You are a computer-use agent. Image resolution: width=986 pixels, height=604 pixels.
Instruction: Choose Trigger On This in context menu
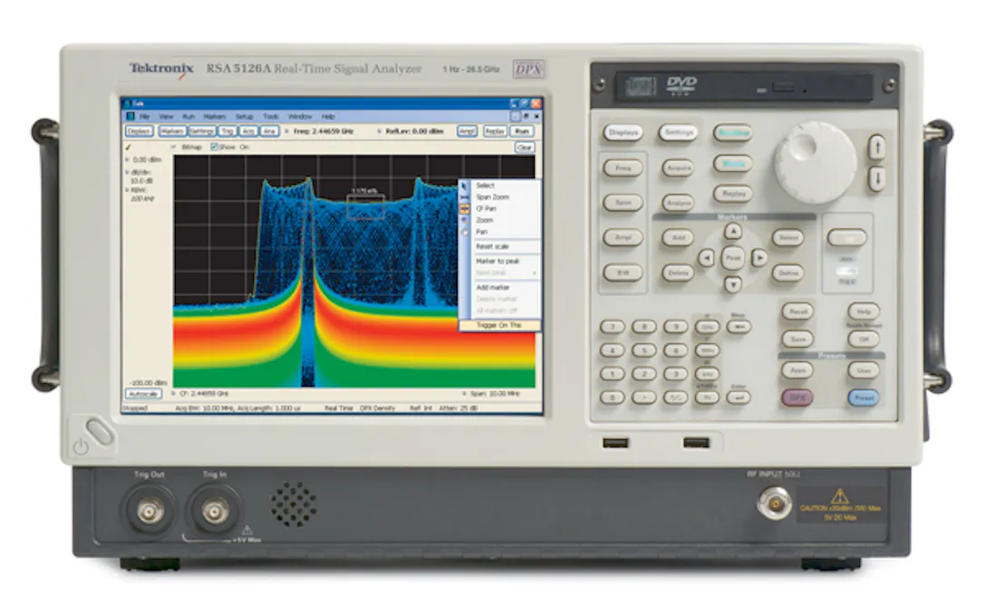pyautogui.click(x=500, y=325)
